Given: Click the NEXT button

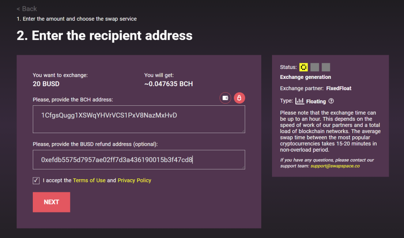Looking at the screenshot, I should (51, 202).
